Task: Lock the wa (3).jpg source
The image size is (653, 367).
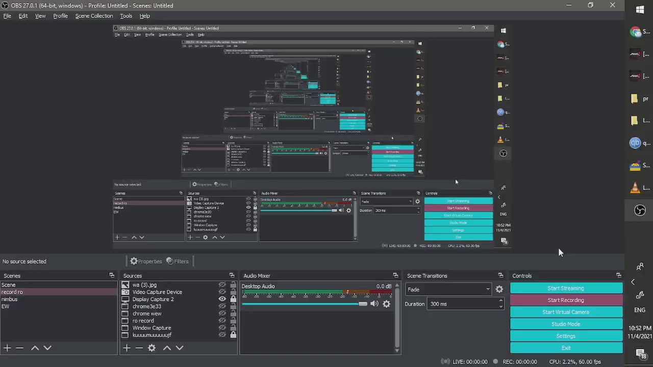Action: tap(233, 285)
